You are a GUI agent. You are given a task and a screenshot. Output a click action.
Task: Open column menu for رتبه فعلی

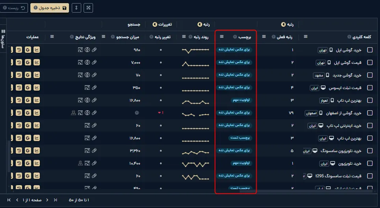tap(264, 37)
